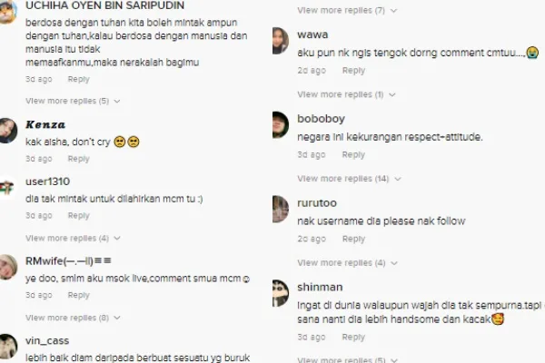Click vin_cass's profile picture
This screenshot has width=545, height=363.
7,347
